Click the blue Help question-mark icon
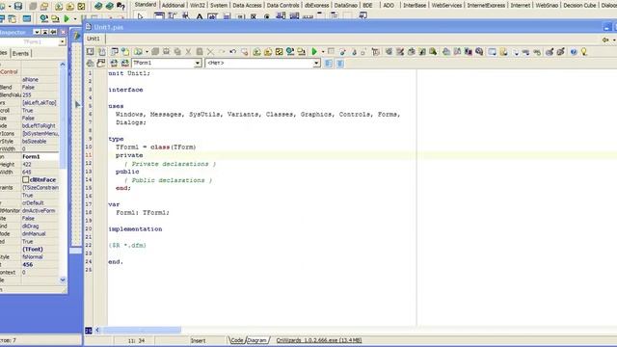This screenshot has width=617, height=347. click(x=574, y=51)
